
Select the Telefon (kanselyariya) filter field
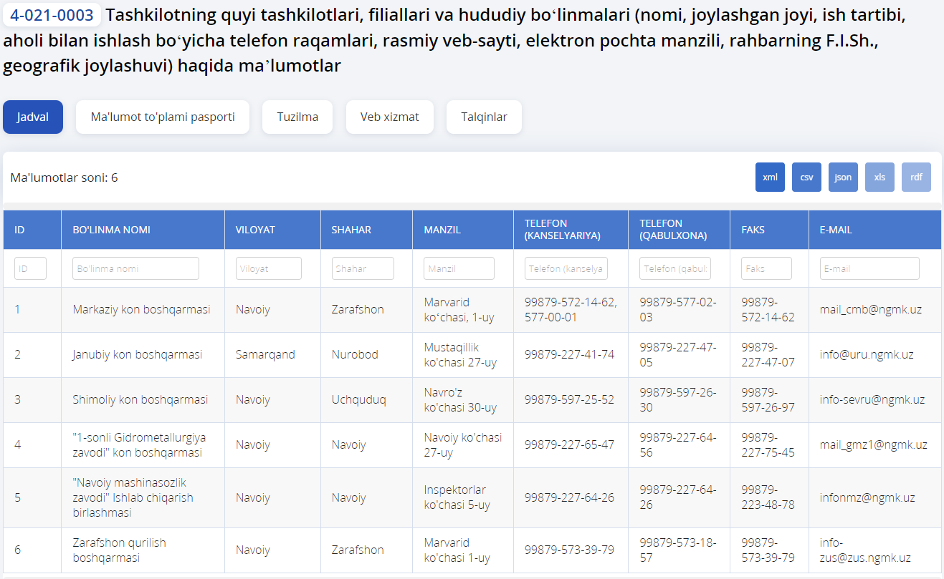tap(566, 268)
